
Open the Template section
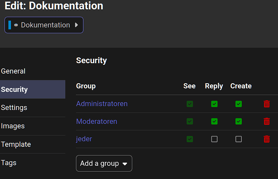click(33, 144)
